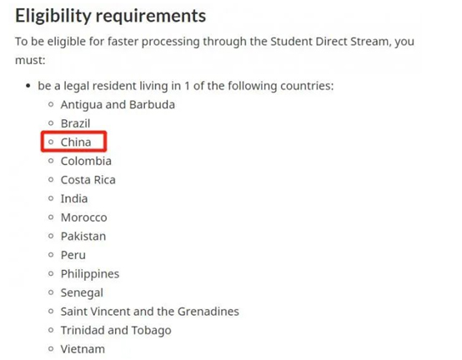Click Vietnam in the country list

(x=83, y=349)
